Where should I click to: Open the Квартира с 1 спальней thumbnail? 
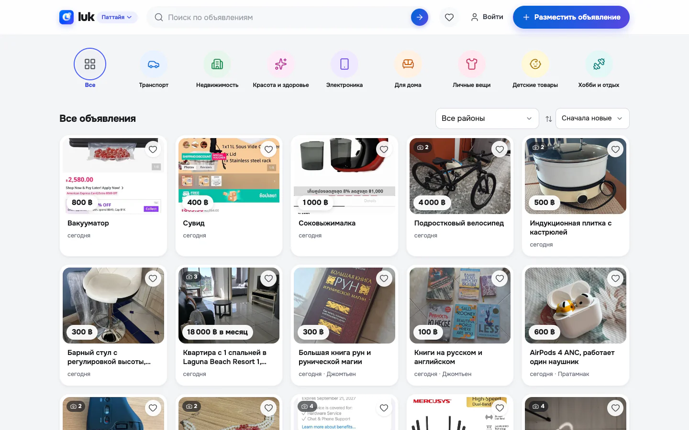[x=229, y=305]
